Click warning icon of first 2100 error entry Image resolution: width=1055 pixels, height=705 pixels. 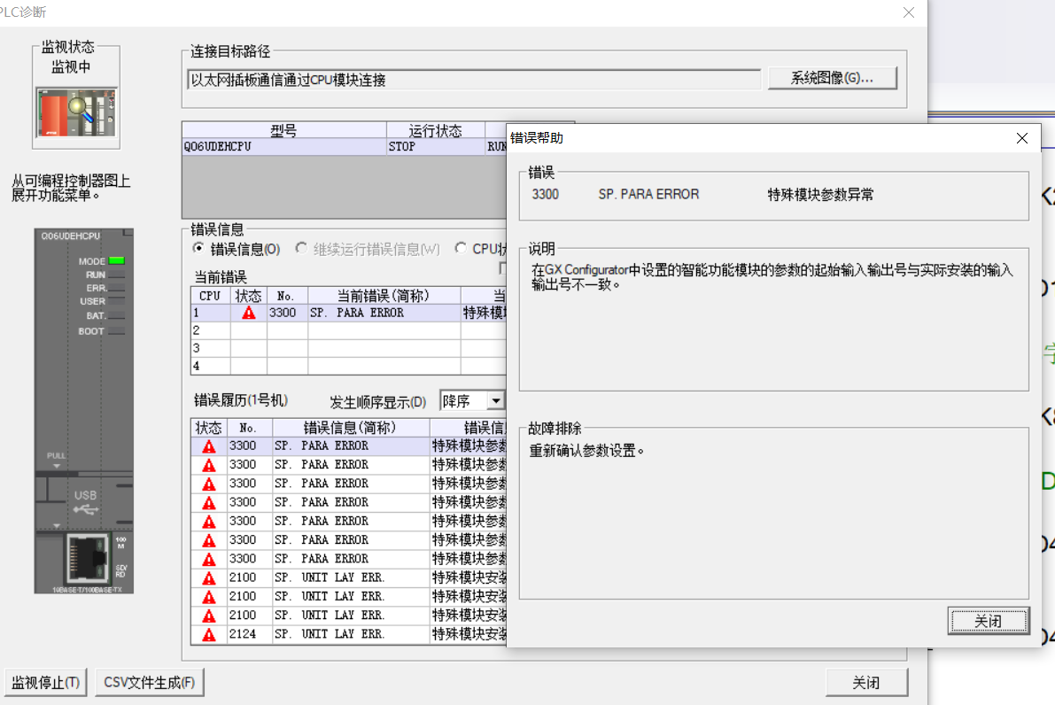click(209, 578)
